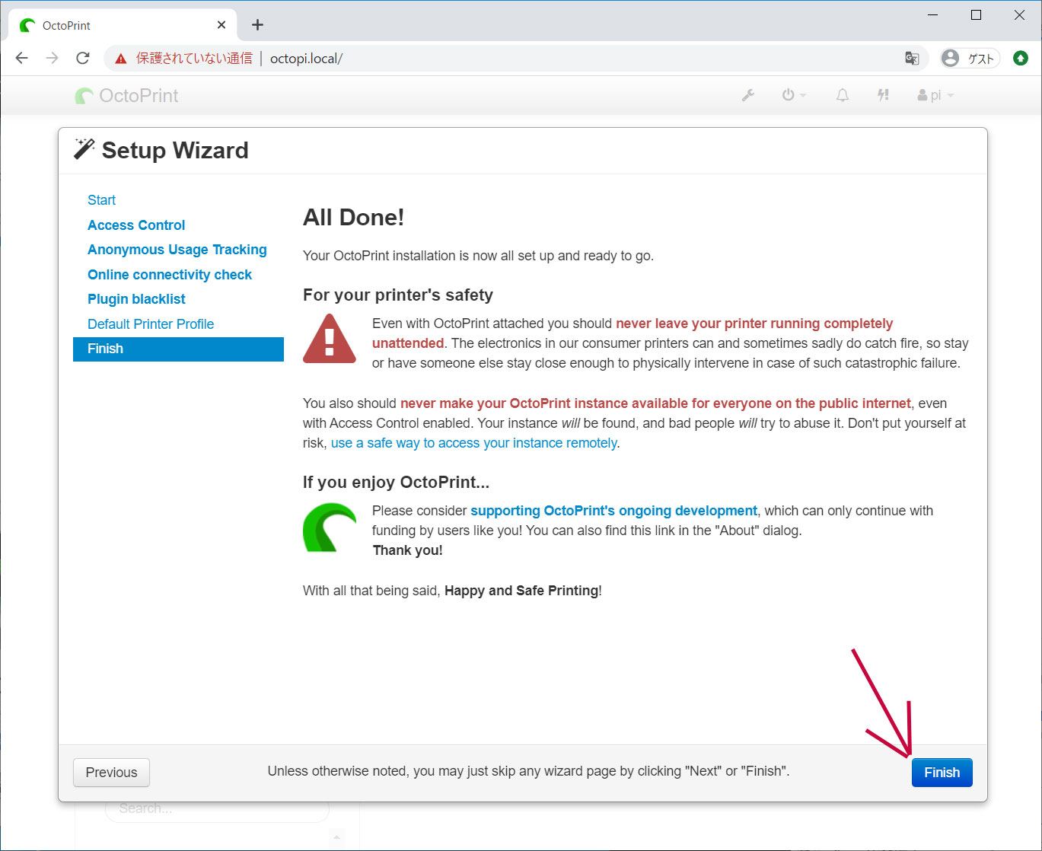Click 'If you enjoy OctoPrint...' heading
The height and width of the screenshot is (851, 1042).
396,483
